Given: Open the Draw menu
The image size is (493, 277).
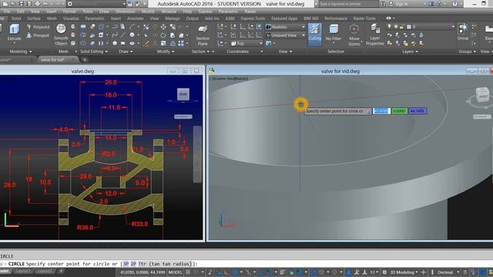Looking at the screenshot, I should coord(104,12).
